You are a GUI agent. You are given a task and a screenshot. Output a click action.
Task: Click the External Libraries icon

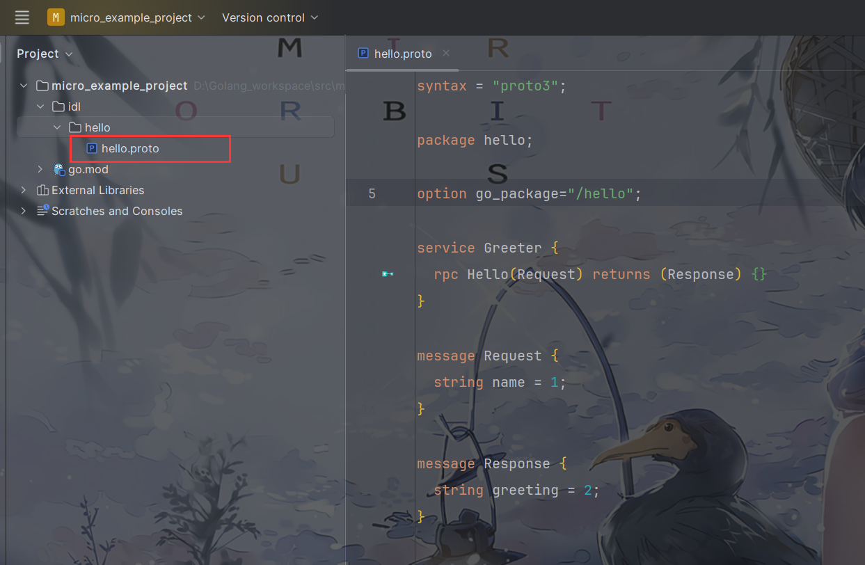(42, 190)
